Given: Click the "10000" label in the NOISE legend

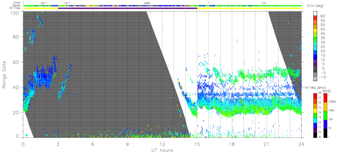Looking at the screenshot, I should (333, 102).
